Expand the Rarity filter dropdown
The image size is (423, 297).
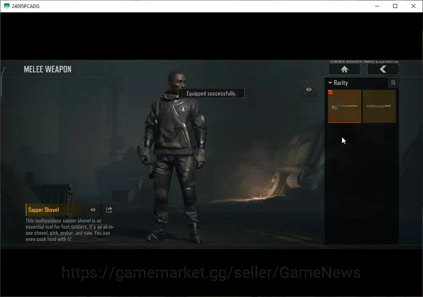pyautogui.click(x=338, y=83)
